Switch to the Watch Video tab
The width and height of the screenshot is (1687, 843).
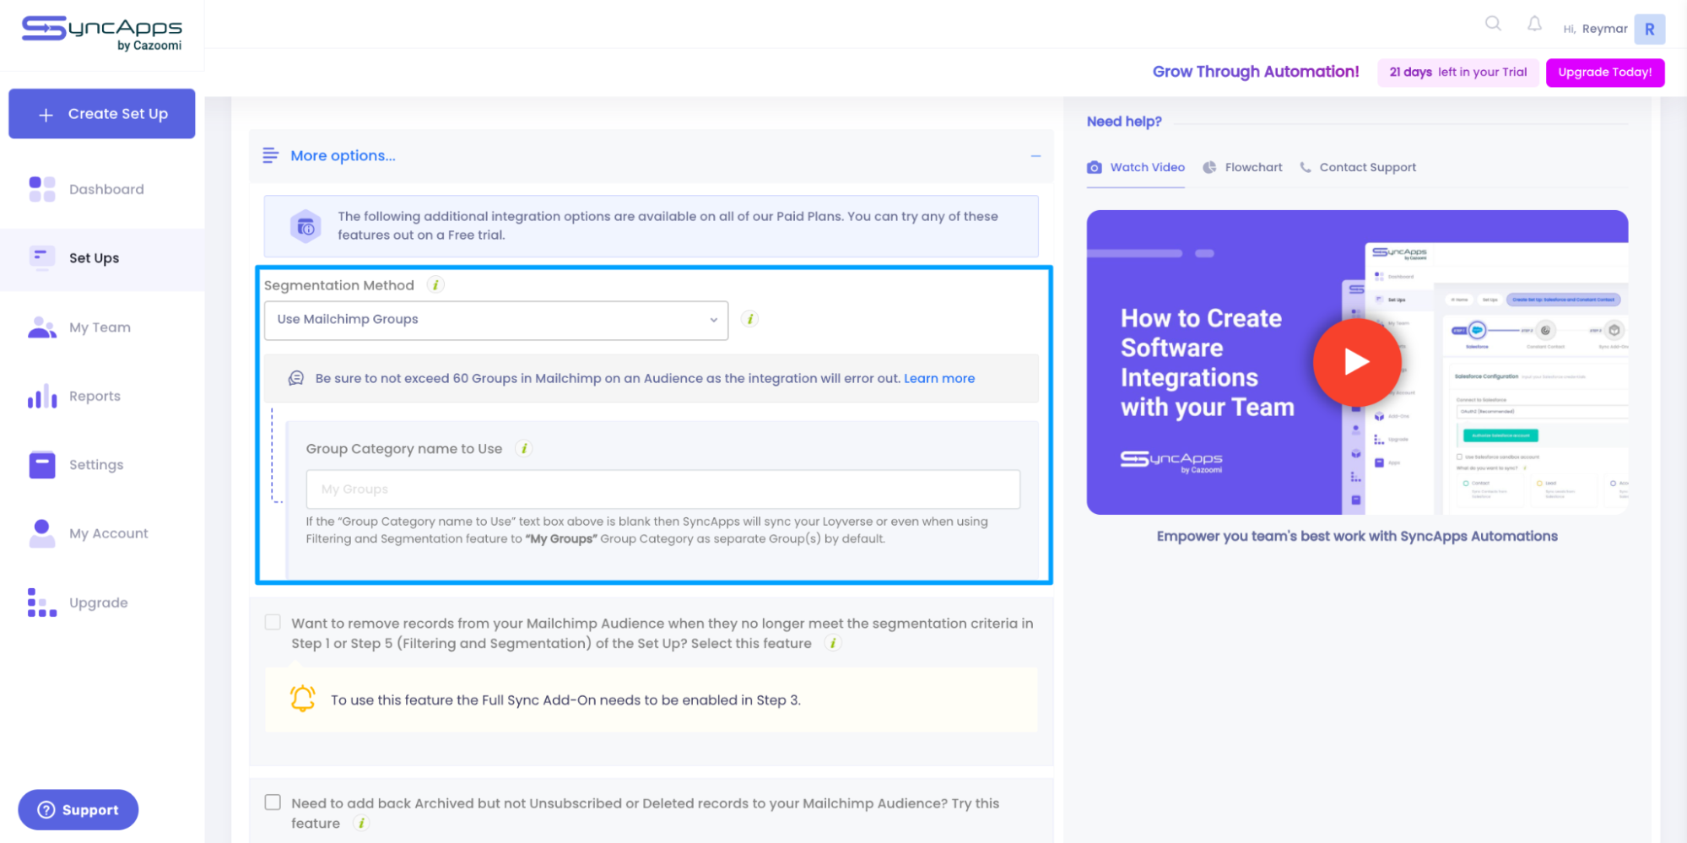1136,168
